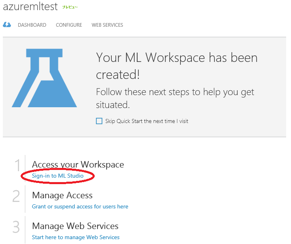Open the Sign-in to ML Studio link
The width and height of the screenshot is (291, 244).
tap(58, 176)
